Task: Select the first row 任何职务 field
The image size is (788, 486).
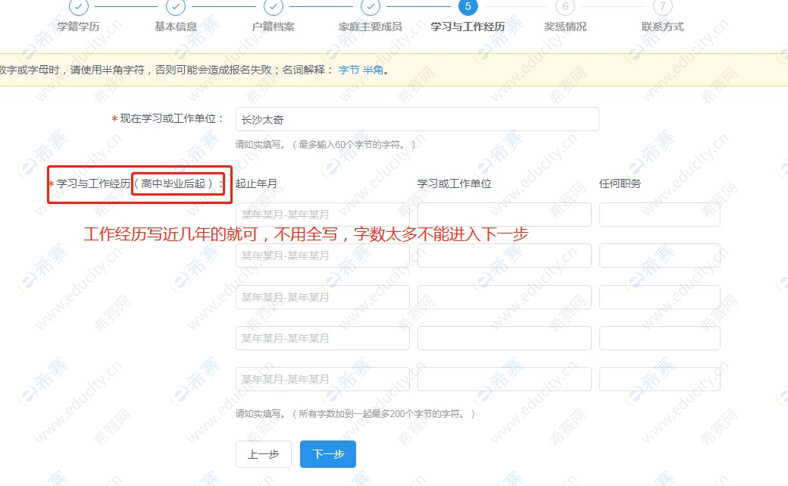Action: click(659, 215)
